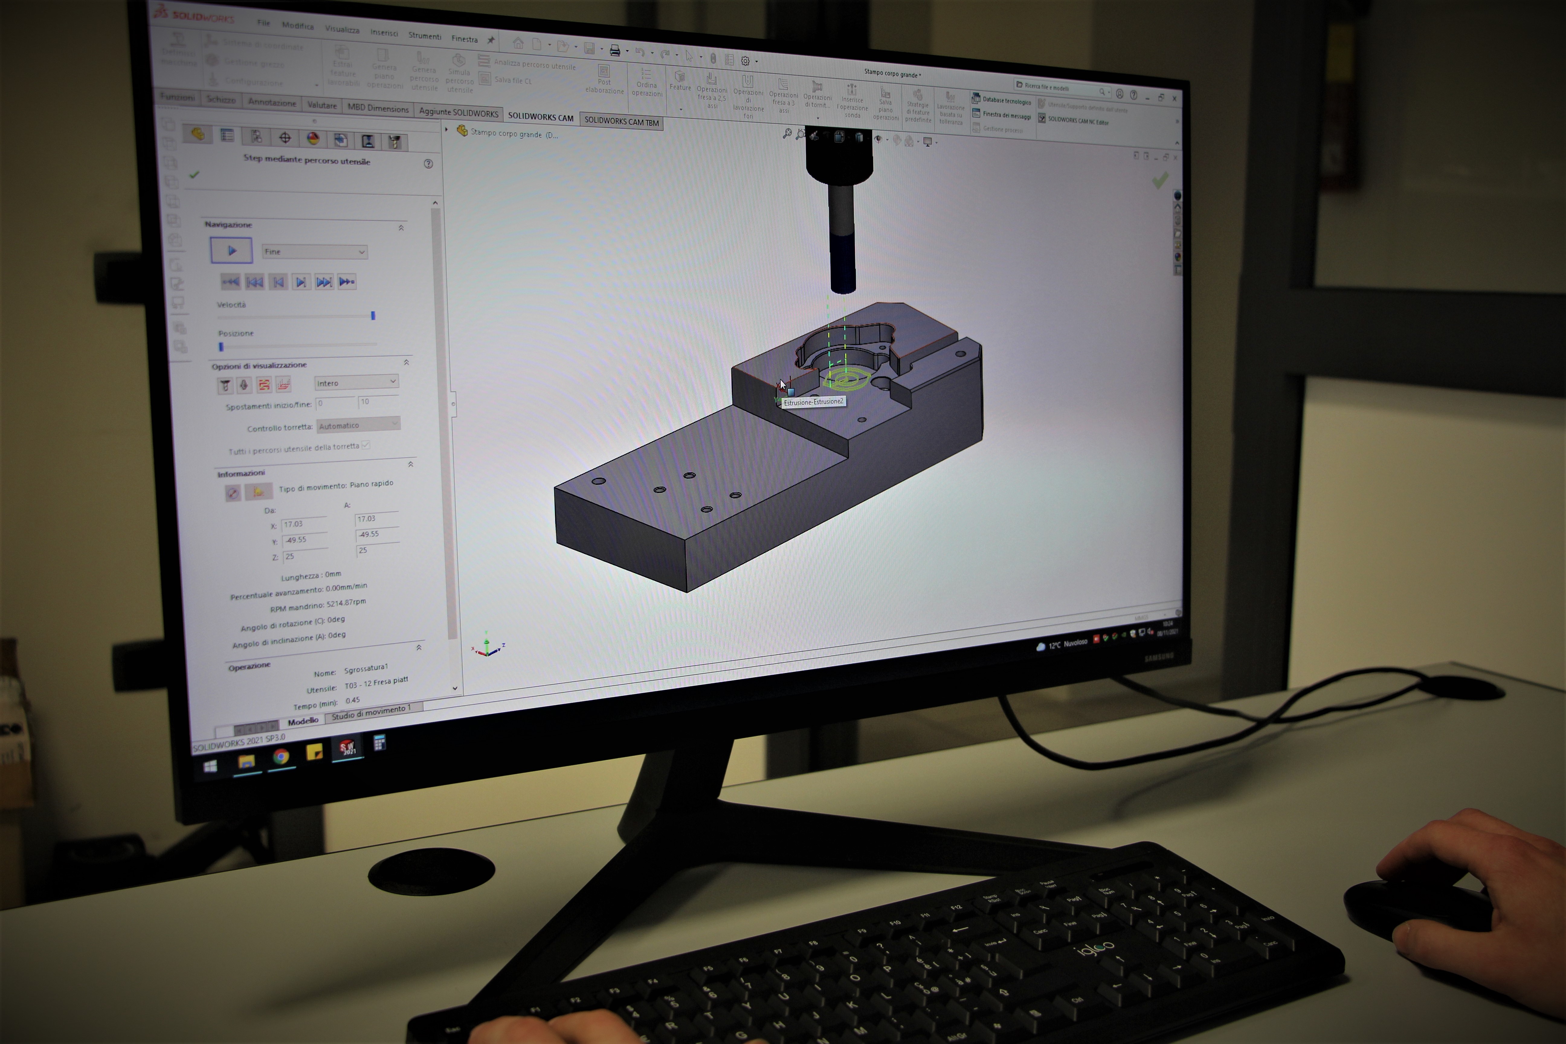Click the Da X coordinate field 17.03
Viewport: 1566px width, 1044px height.
point(304,524)
